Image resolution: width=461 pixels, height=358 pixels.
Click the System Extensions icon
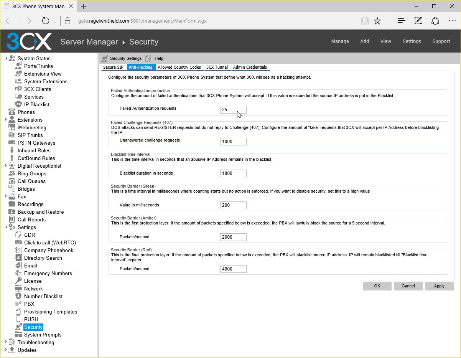pyautogui.click(x=18, y=81)
